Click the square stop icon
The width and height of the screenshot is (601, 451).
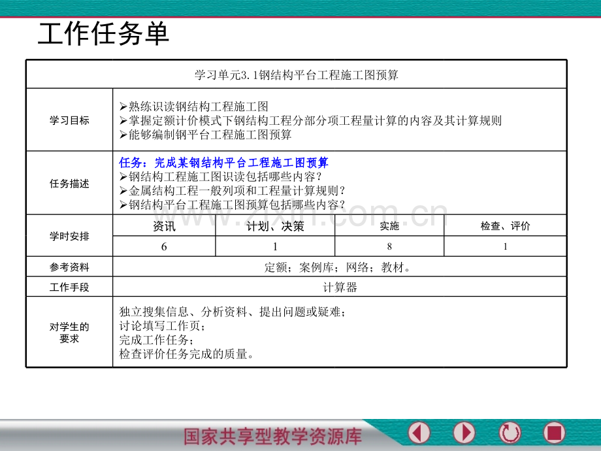click(555, 433)
